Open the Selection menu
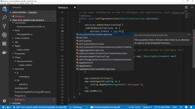195x109 pixels. 9,3
